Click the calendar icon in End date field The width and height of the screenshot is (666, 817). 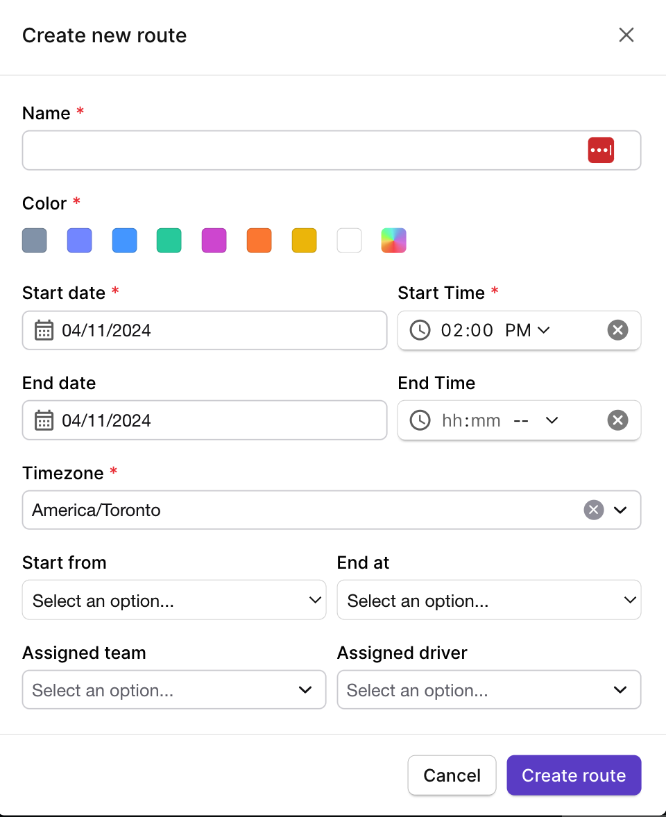coord(44,420)
